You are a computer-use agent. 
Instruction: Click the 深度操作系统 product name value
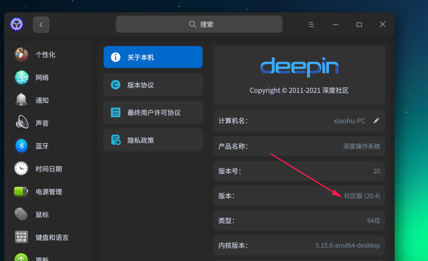pyautogui.click(x=361, y=146)
